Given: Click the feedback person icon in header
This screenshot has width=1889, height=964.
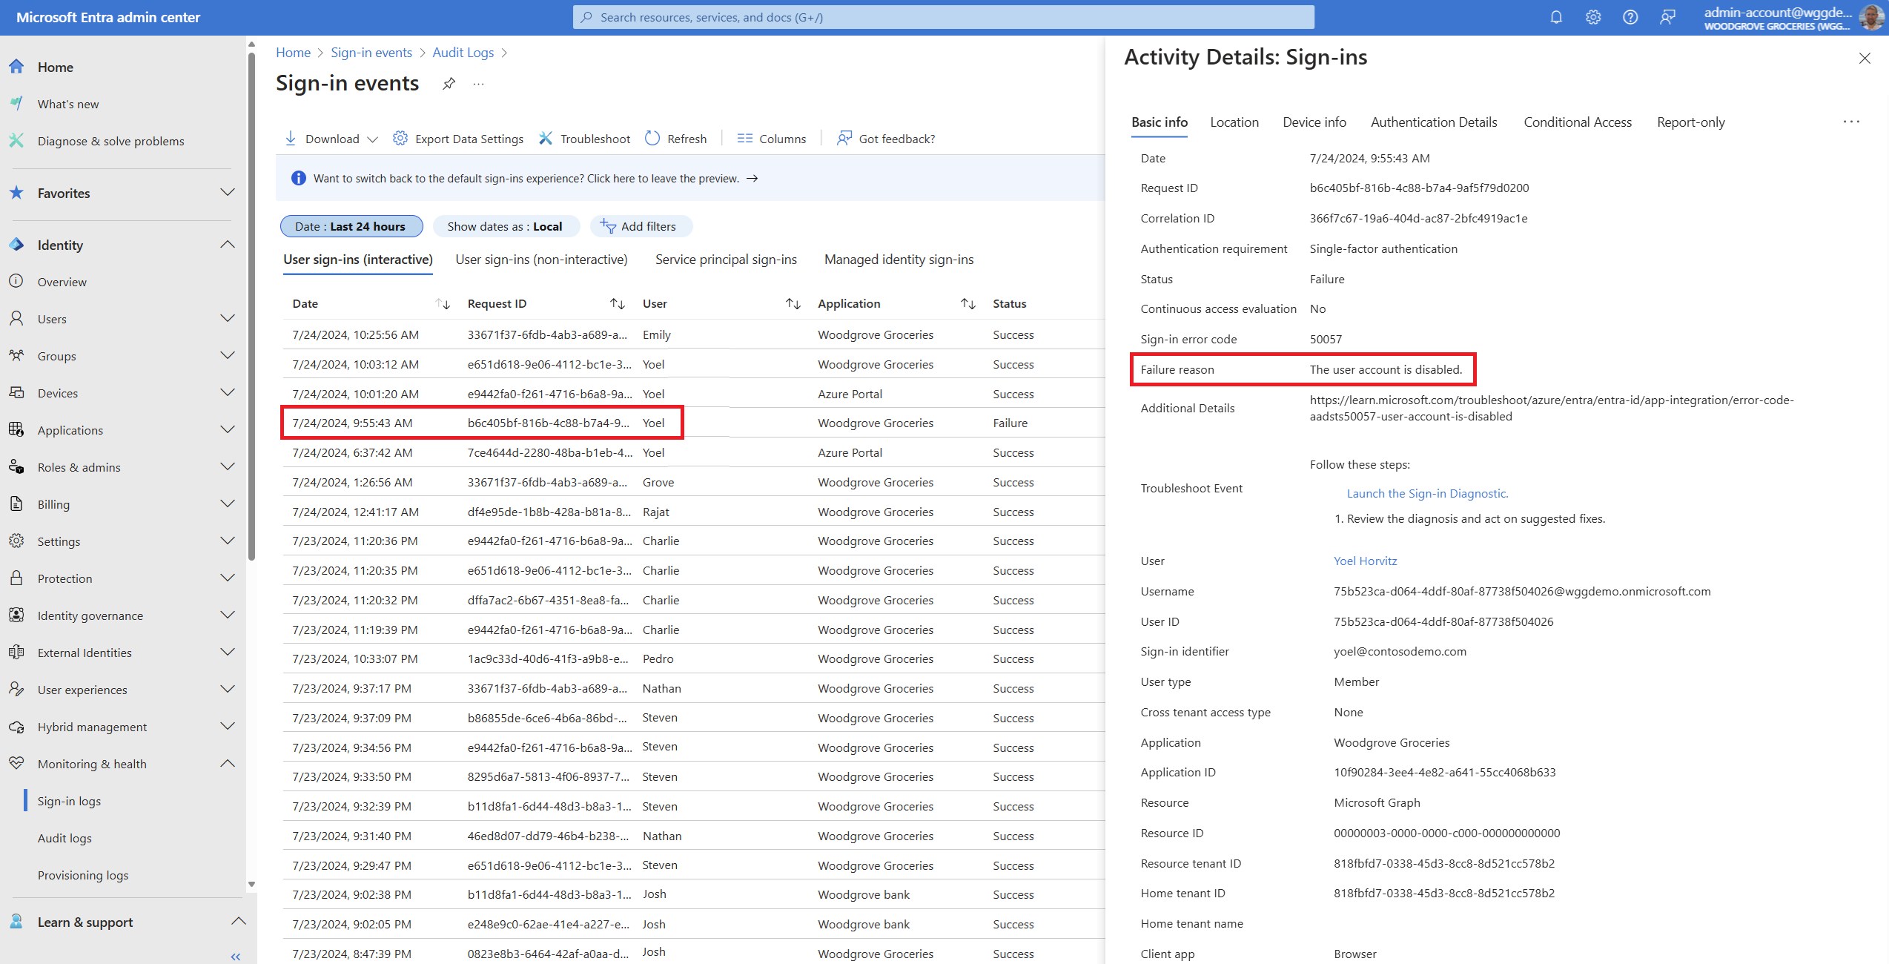Looking at the screenshot, I should tap(1667, 17).
